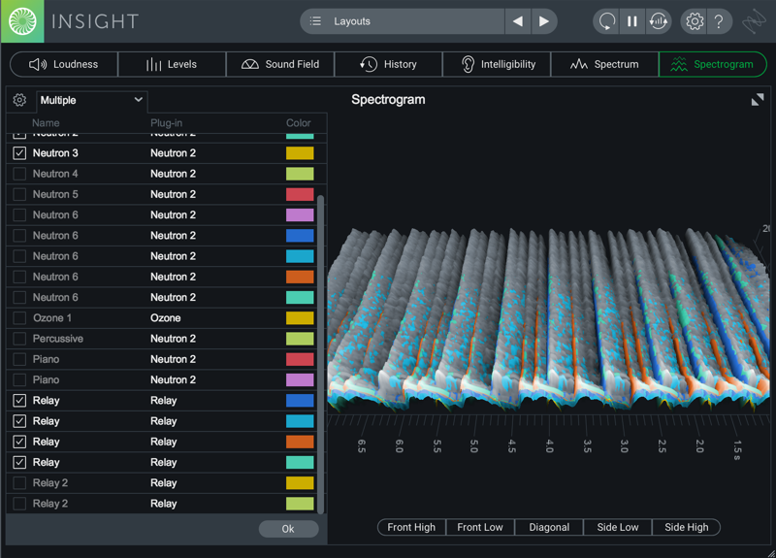Pause the metering display

tap(632, 21)
